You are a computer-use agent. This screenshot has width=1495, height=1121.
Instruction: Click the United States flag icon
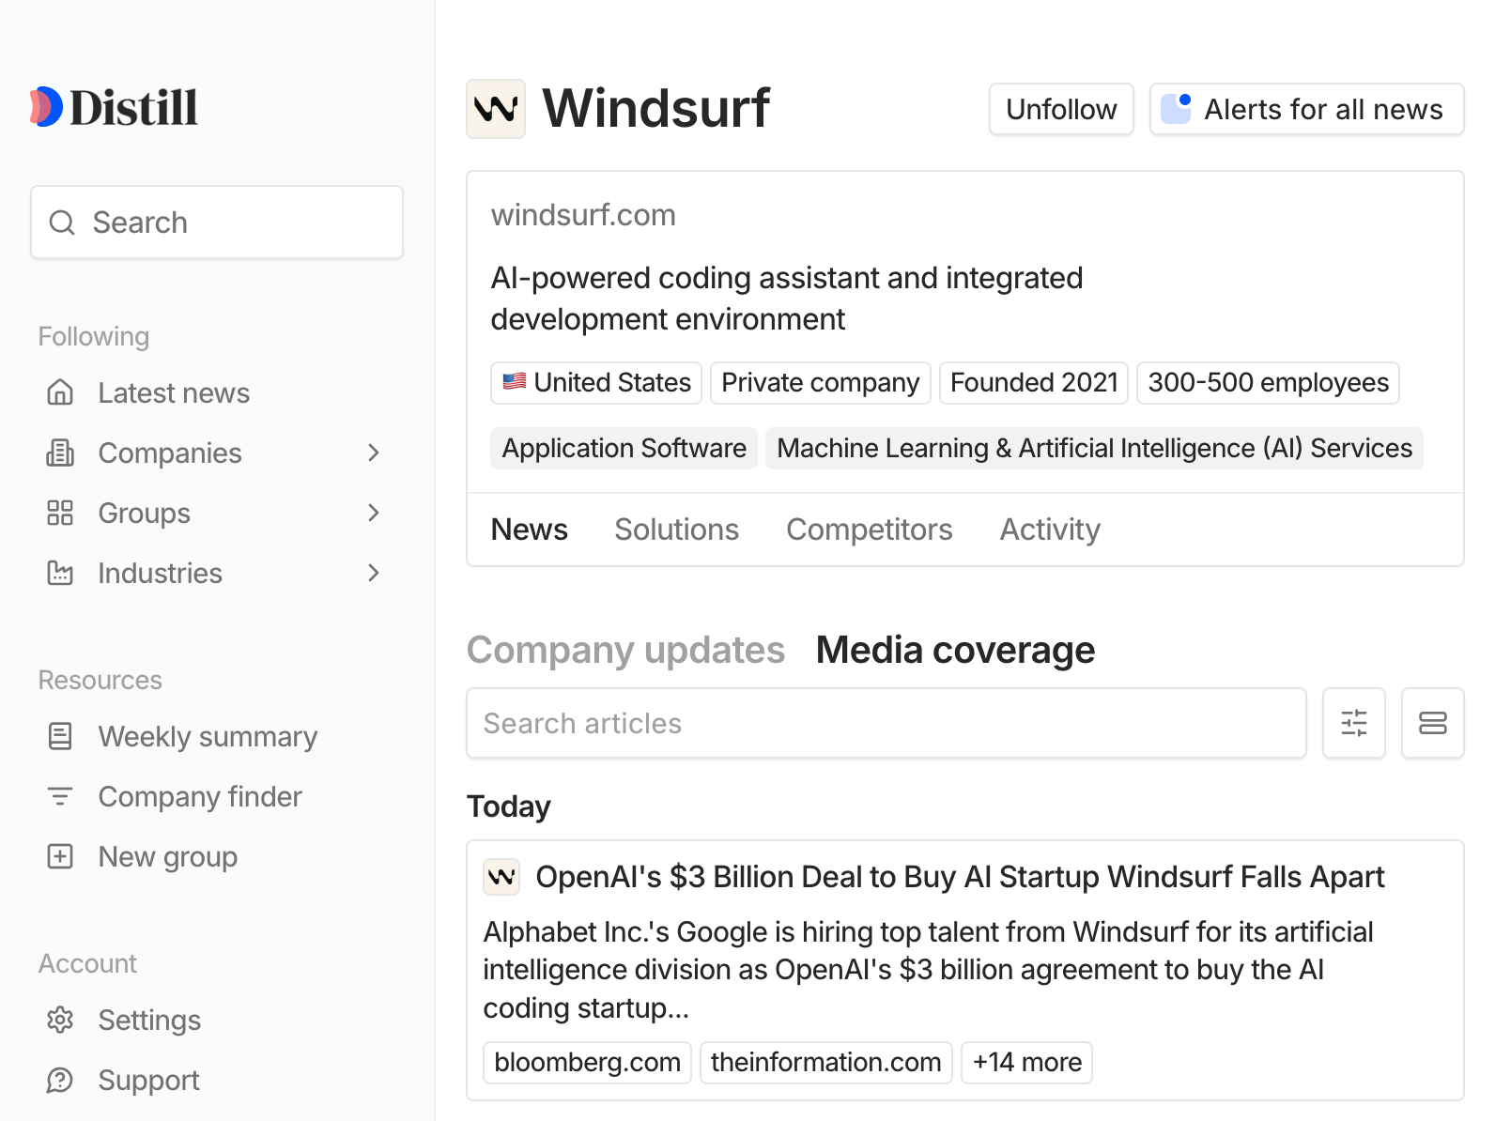click(515, 382)
